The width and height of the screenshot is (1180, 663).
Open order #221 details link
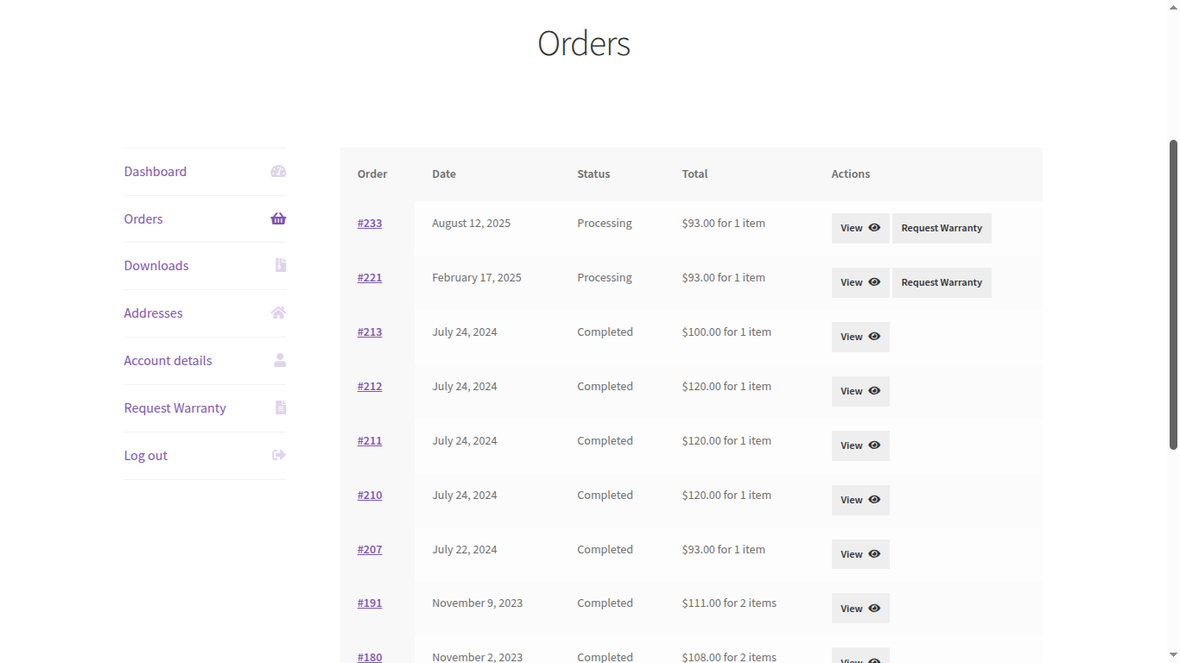coord(370,277)
